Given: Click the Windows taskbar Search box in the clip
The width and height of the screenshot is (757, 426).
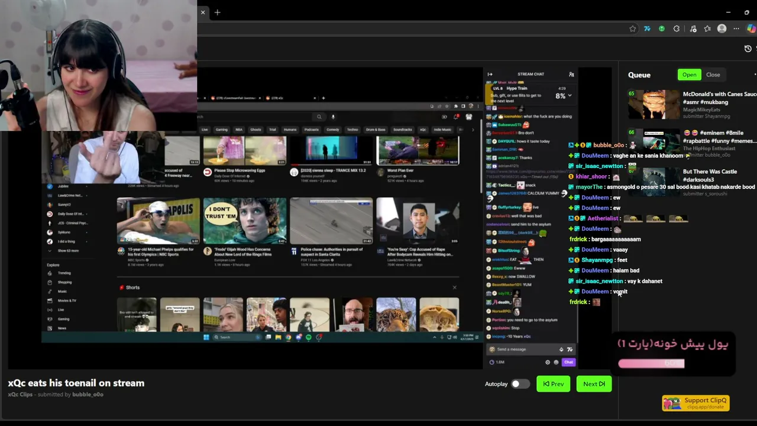Looking at the screenshot, I should tap(237, 337).
